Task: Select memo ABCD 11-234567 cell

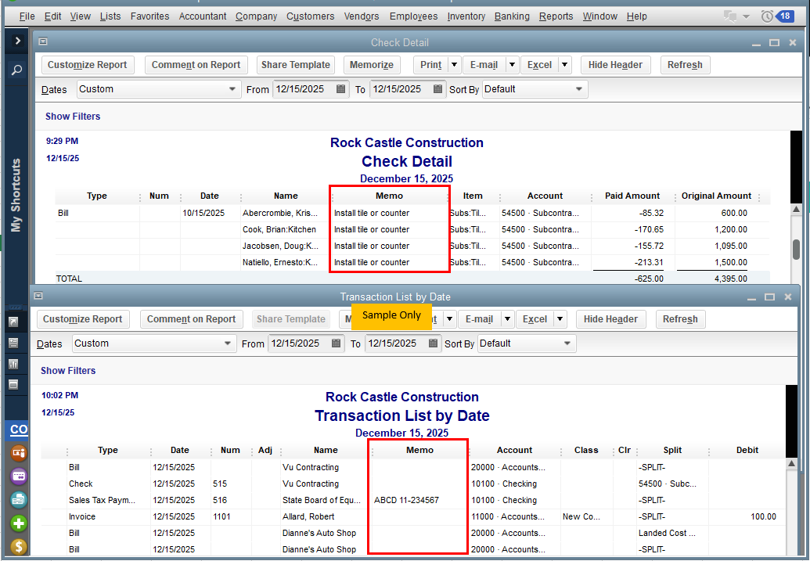Action: (x=406, y=500)
